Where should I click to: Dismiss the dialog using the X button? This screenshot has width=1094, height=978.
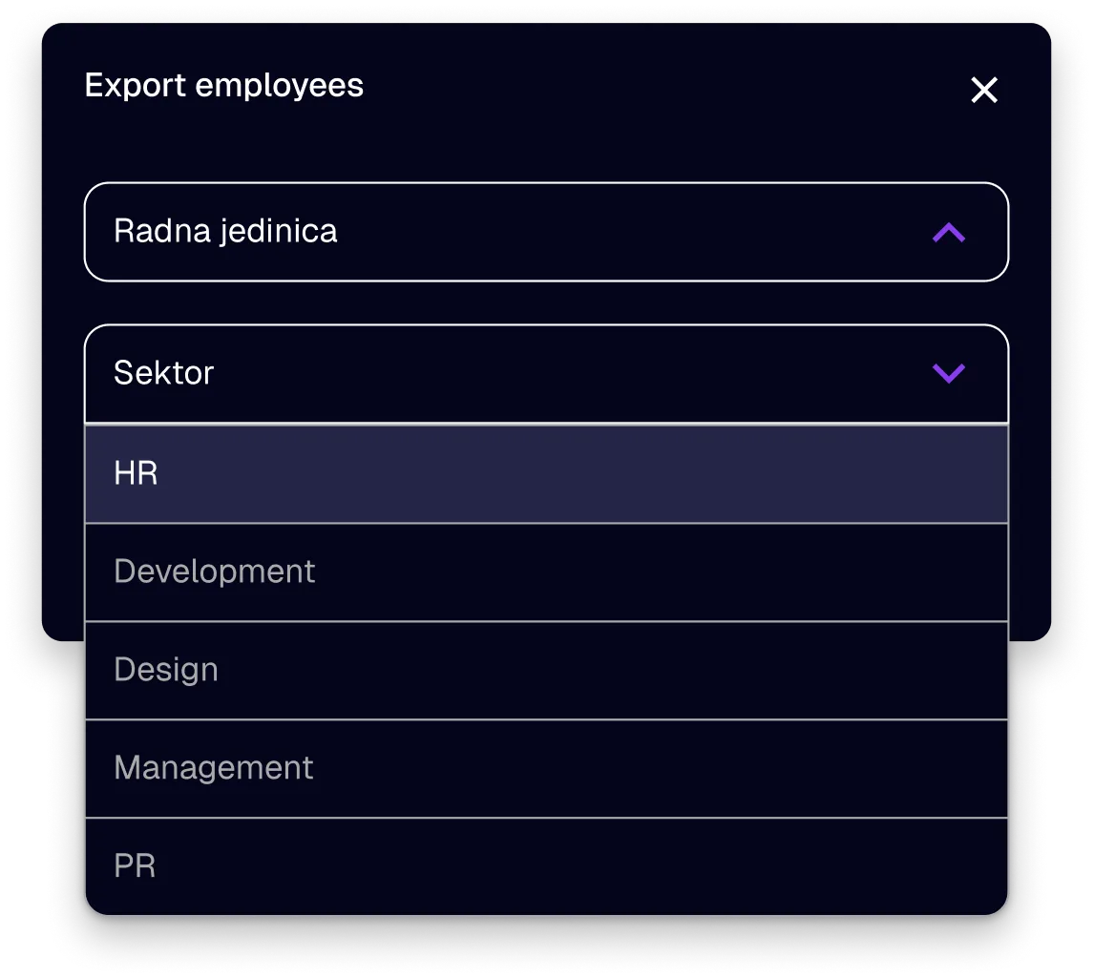pyautogui.click(x=983, y=90)
